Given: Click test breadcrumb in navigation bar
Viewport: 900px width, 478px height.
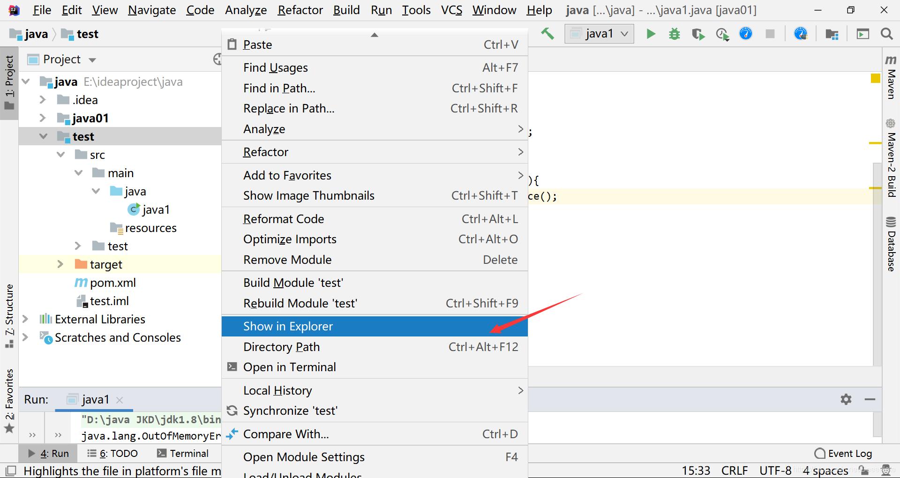Looking at the screenshot, I should (x=80, y=34).
